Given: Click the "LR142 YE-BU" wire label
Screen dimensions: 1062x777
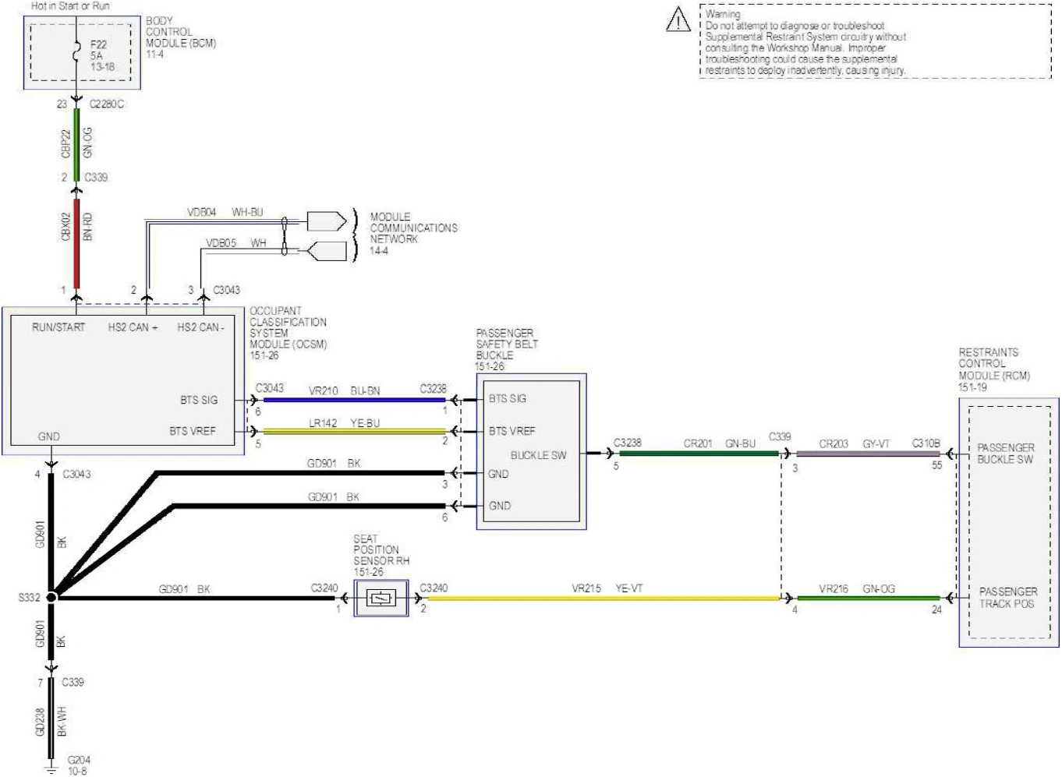Looking at the screenshot, I should tap(344, 423).
